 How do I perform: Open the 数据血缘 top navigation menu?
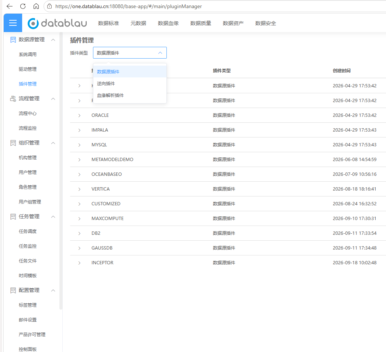pyautogui.click(x=168, y=23)
